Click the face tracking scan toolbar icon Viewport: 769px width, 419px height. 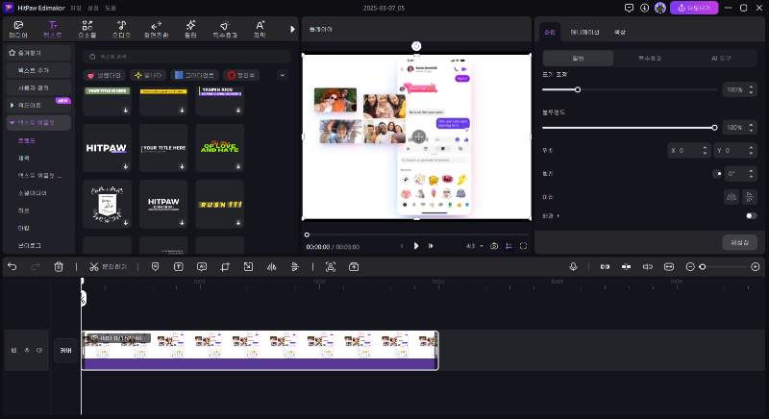coord(331,266)
